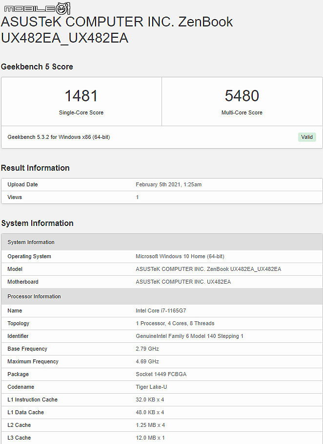Select the Topology label
The height and width of the screenshot is (444, 323).
pos(19,323)
